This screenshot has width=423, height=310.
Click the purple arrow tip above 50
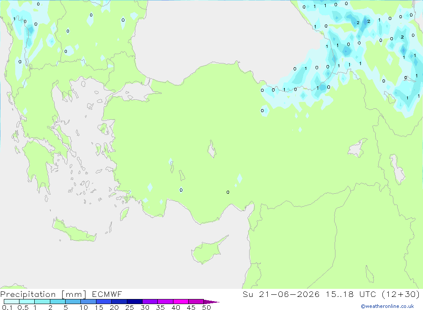211,302
